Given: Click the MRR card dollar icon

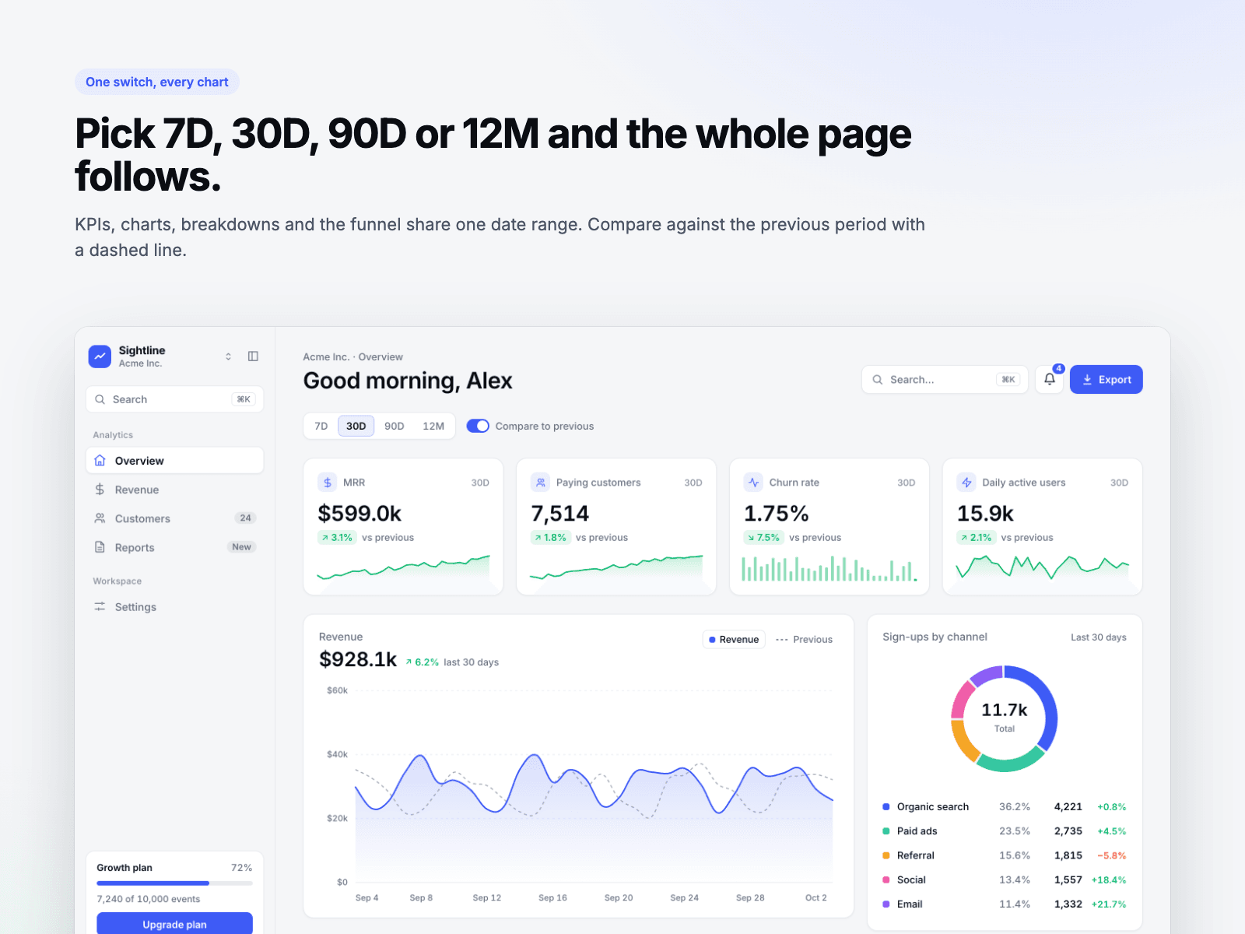Looking at the screenshot, I should point(328,483).
